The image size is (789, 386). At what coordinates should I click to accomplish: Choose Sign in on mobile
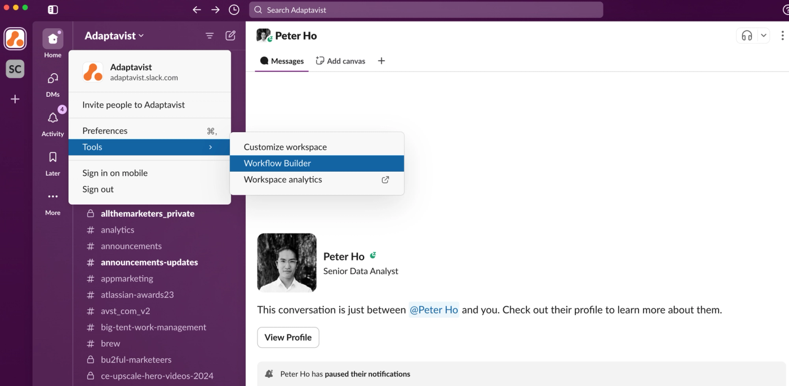(x=150, y=173)
